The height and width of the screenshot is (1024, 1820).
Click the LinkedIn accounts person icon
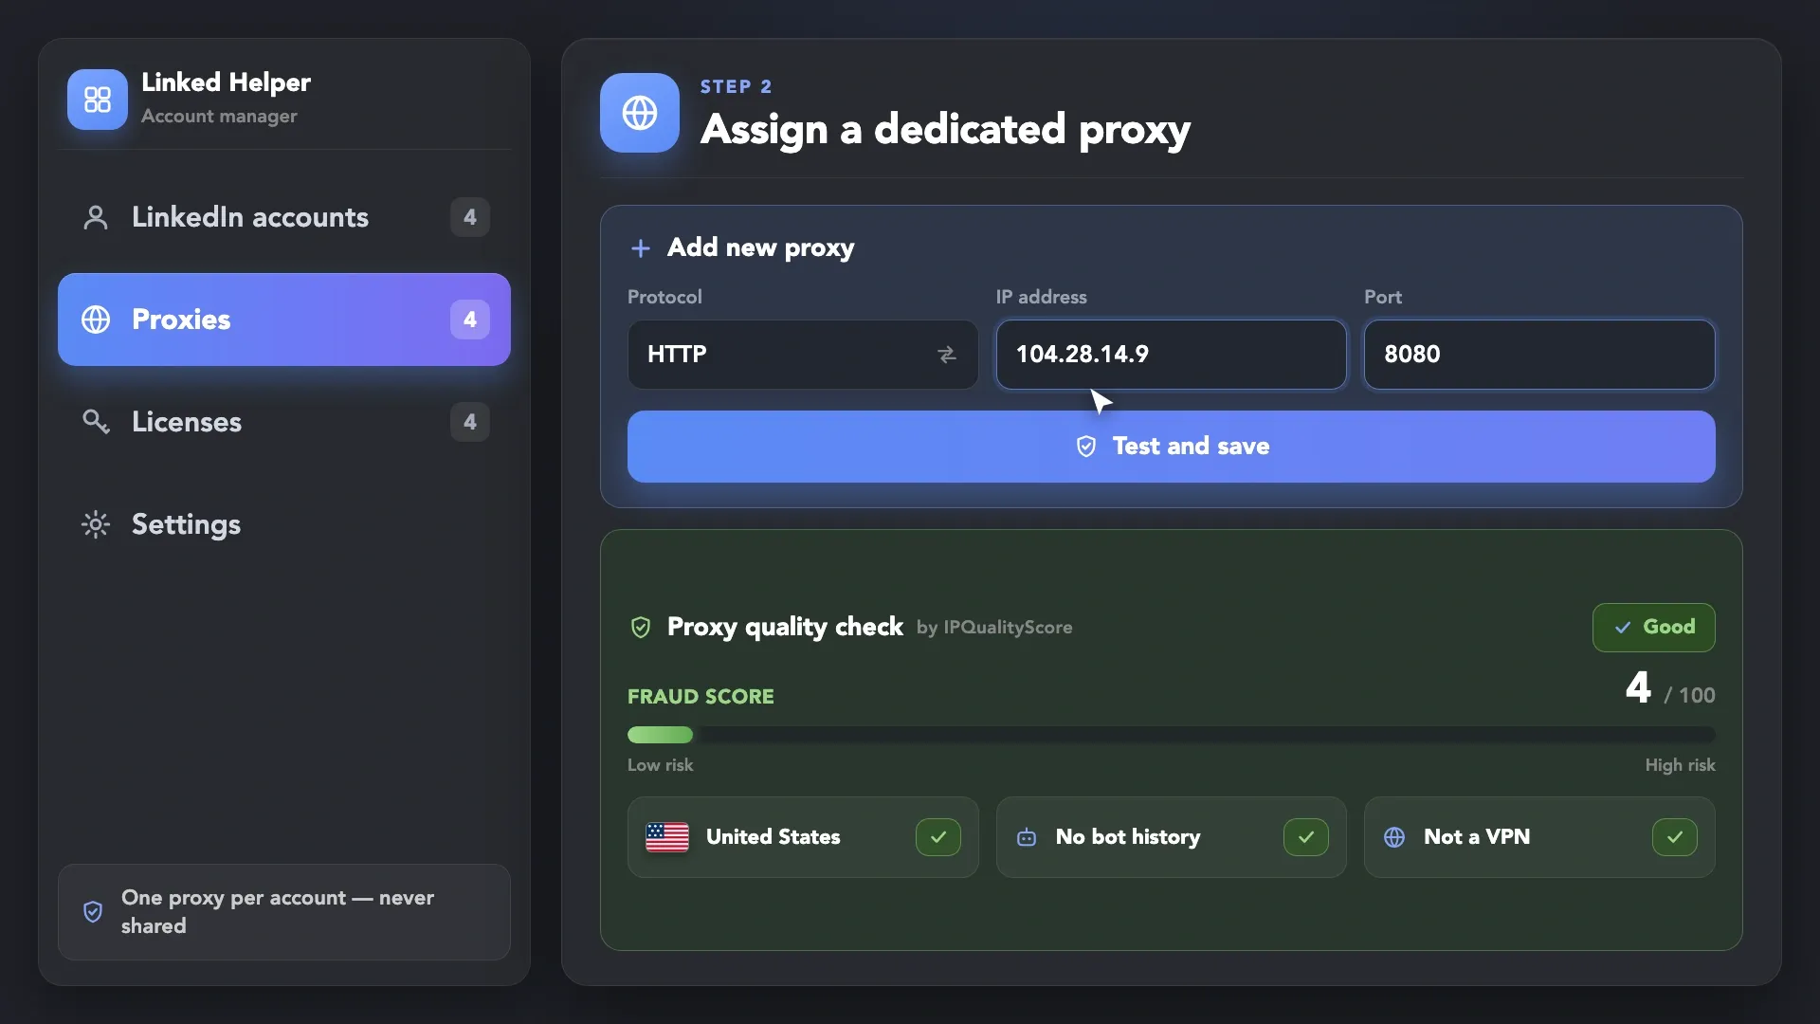pos(96,217)
